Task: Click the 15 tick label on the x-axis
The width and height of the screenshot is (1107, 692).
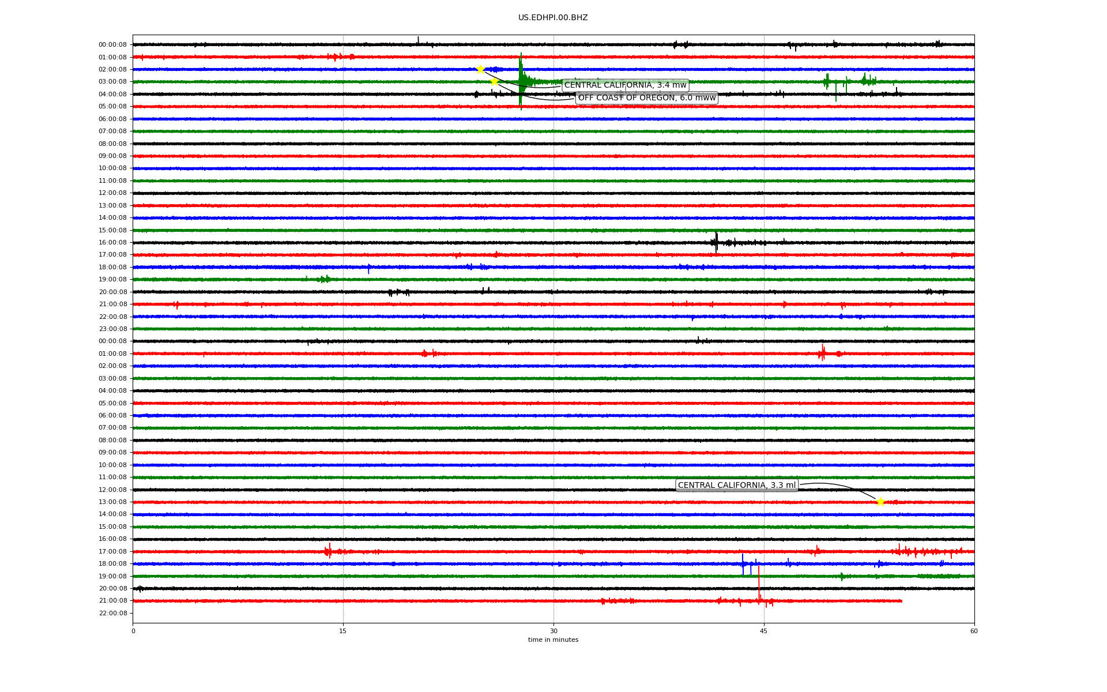Action: (343, 631)
